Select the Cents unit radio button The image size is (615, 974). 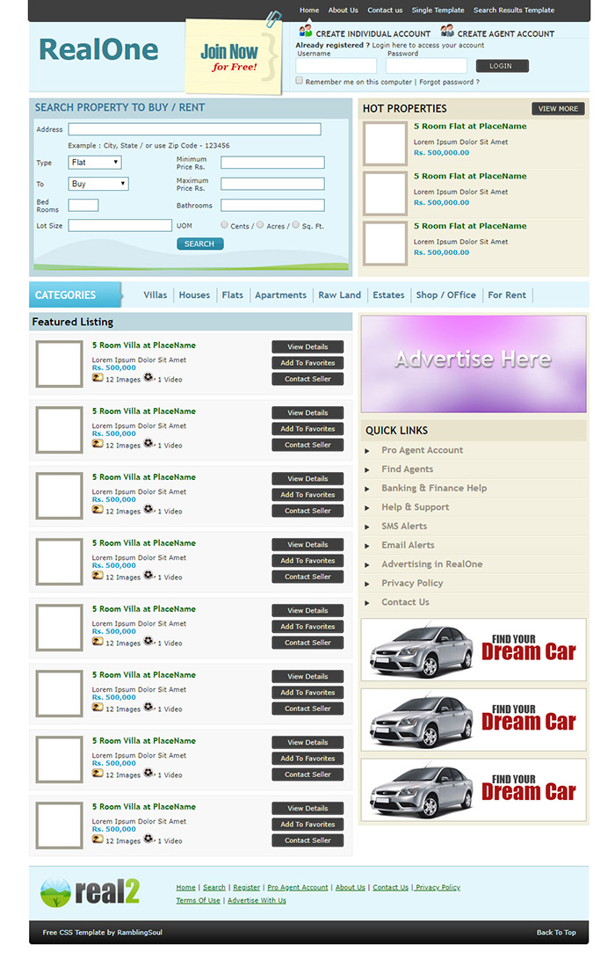pos(225,225)
